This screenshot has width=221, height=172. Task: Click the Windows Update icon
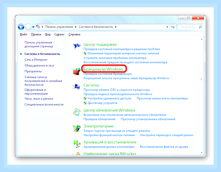pos(77,112)
